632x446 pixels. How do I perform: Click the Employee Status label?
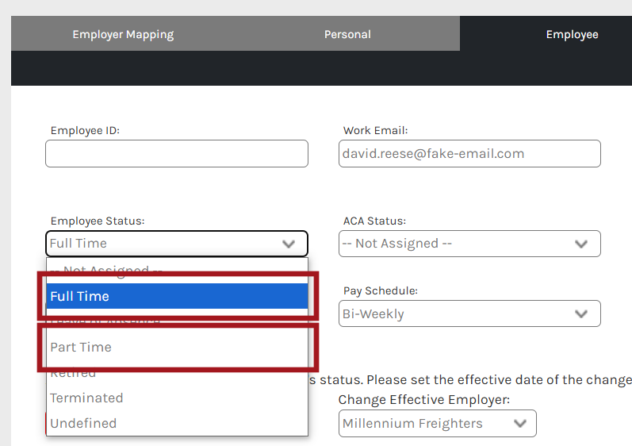pyautogui.click(x=97, y=221)
